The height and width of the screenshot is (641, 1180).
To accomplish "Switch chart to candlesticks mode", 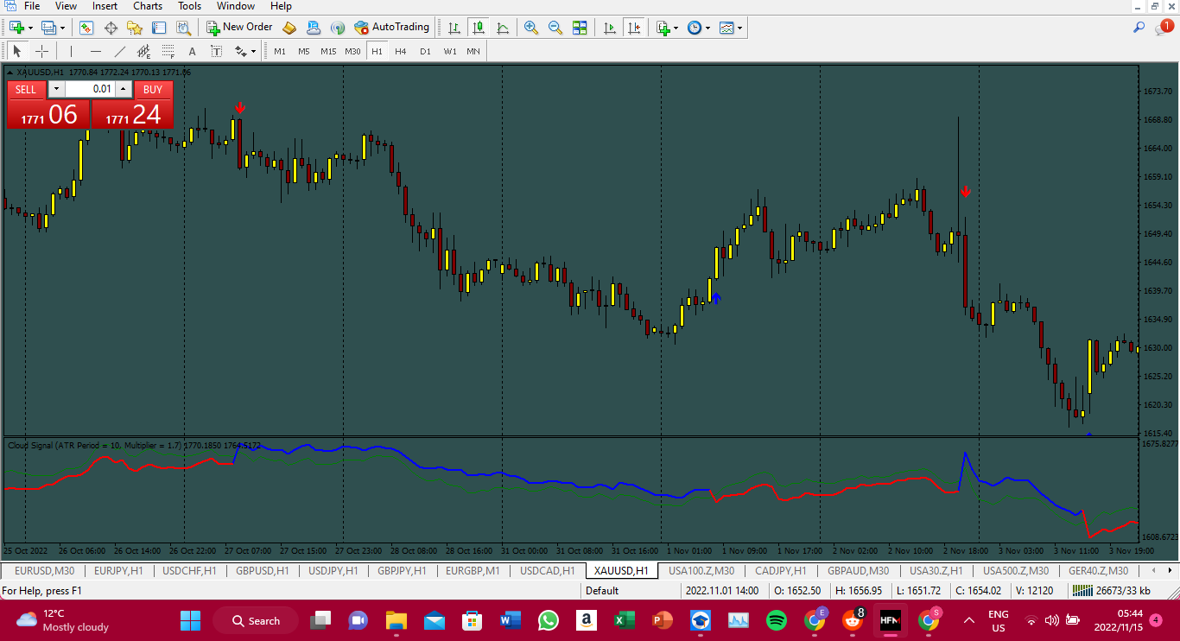I will [x=479, y=28].
